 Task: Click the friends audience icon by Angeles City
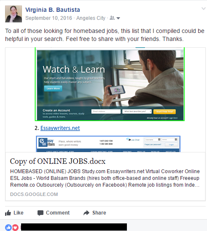click(x=112, y=18)
